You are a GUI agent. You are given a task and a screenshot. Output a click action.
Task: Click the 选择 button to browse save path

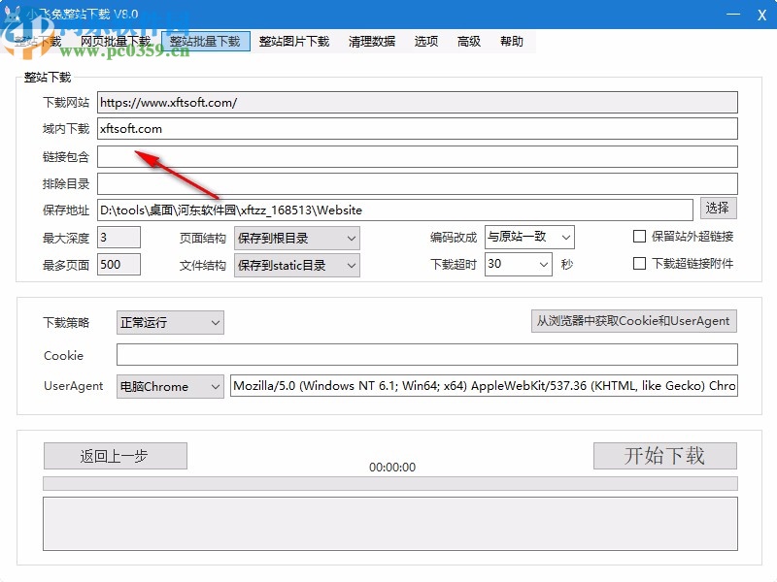(719, 208)
